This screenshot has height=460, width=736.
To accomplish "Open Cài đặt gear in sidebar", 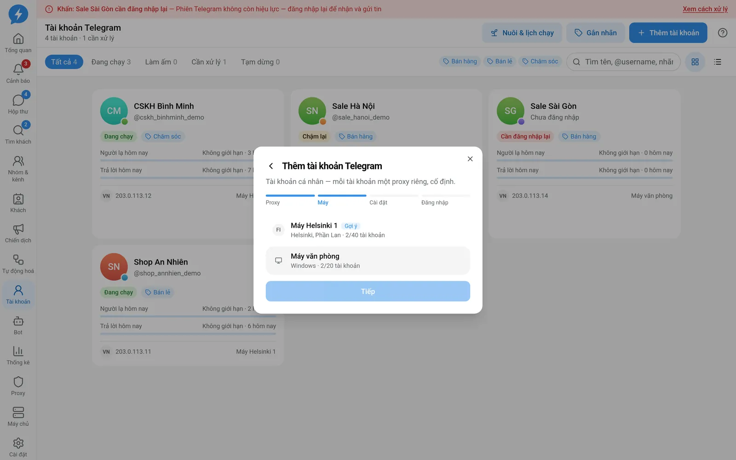I will coord(18,448).
